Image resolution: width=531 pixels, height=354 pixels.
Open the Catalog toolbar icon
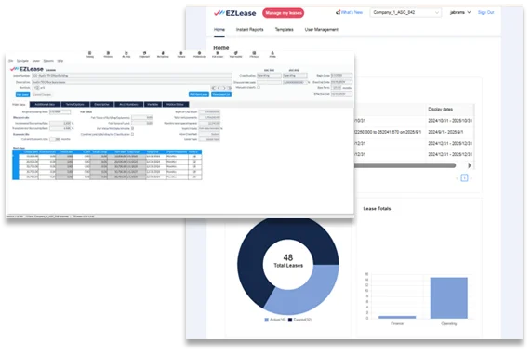(x=90, y=53)
